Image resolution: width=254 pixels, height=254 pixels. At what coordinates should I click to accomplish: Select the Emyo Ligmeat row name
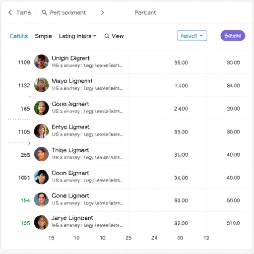pyautogui.click(x=70, y=127)
